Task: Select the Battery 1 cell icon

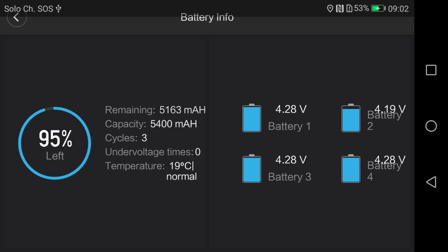Action: (x=252, y=118)
